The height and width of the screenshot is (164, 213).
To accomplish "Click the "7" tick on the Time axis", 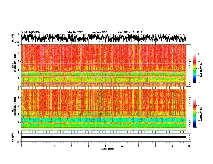I will [139, 146].
